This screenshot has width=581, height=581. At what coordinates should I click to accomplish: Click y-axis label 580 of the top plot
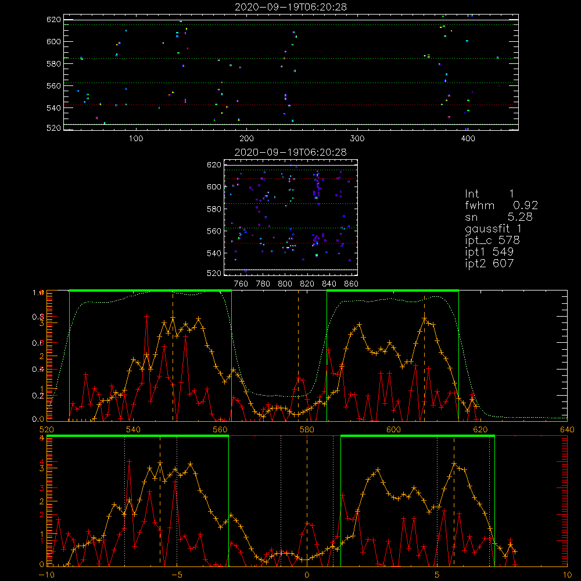(53, 64)
